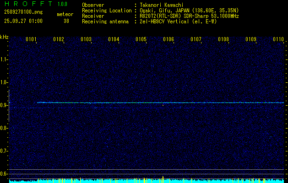
Task: Click the 1.0 kHz axis label
Action: [x=4, y=82]
